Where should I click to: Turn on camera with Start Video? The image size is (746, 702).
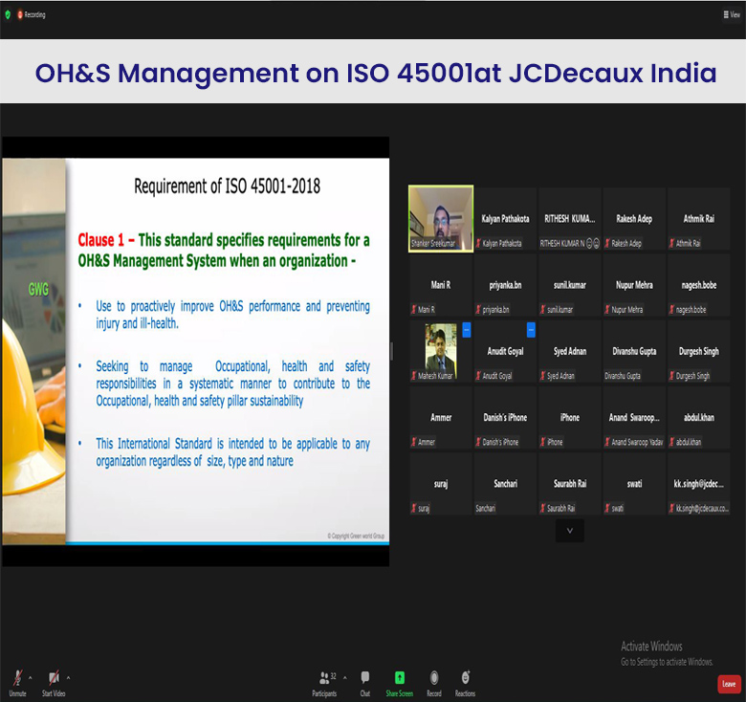(54, 681)
